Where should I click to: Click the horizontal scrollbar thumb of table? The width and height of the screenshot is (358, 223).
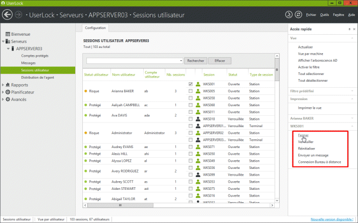120,205
